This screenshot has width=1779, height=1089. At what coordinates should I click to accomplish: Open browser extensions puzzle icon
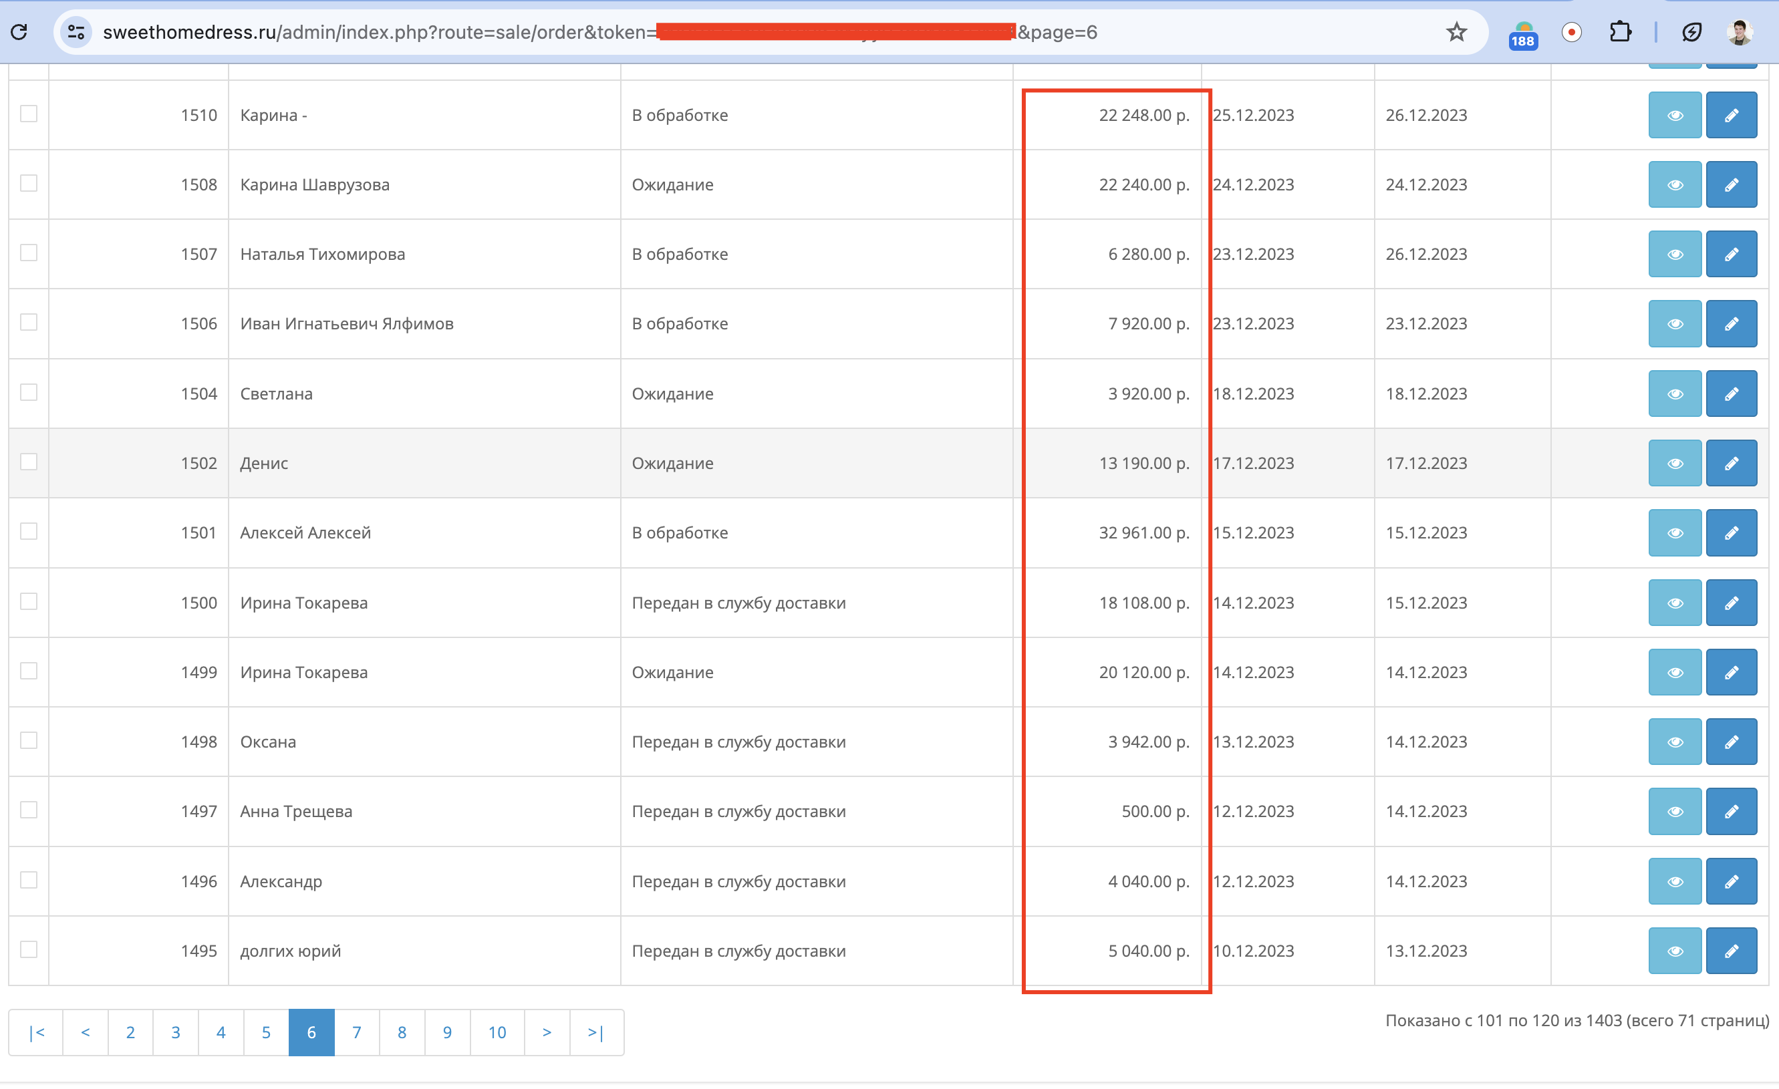click(1620, 32)
